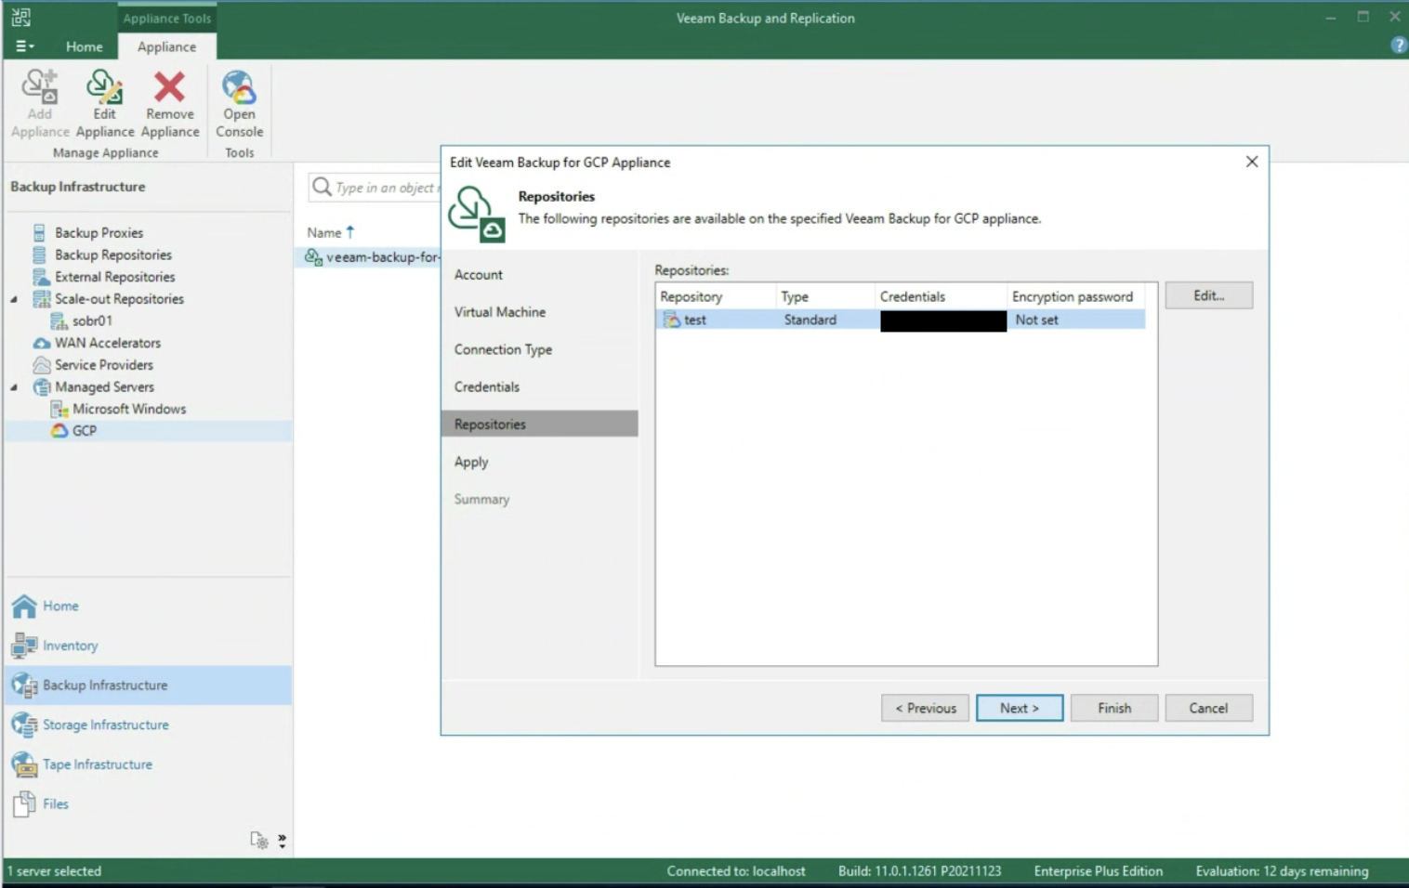Go to the Apply wizard step

(471, 462)
